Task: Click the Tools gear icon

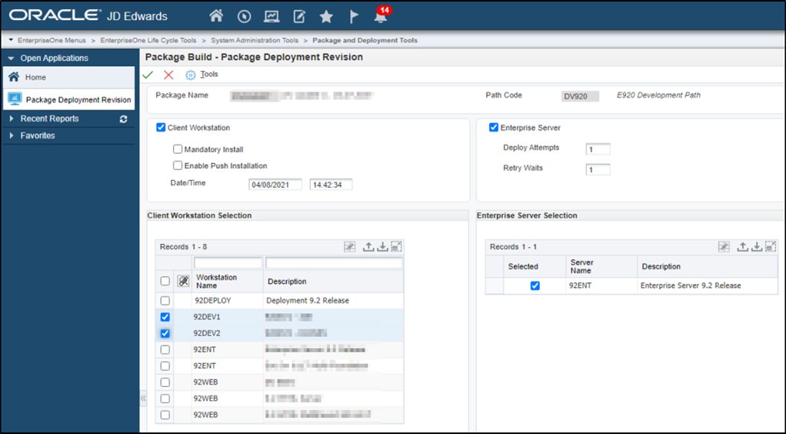Action: [191, 75]
